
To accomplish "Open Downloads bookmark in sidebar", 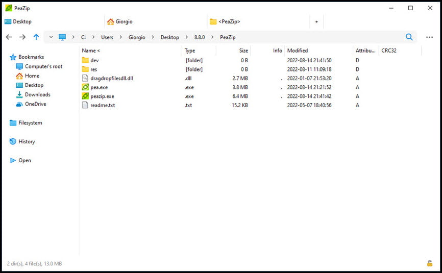I will pos(37,95).
